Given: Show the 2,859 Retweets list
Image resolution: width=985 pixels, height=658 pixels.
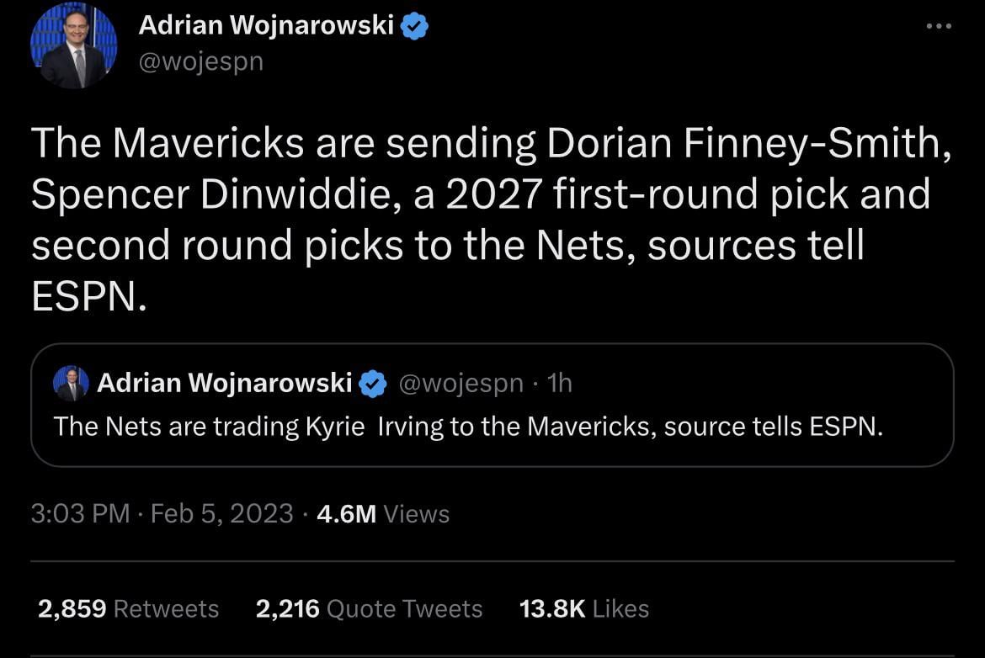Looking at the screenshot, I should pyautogui.click(x=128, y=608).
